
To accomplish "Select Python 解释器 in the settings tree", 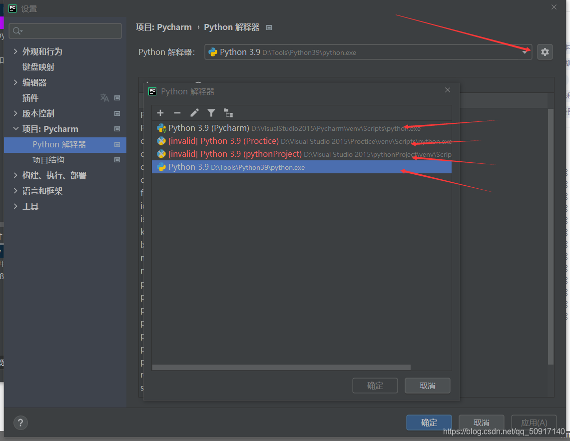I will pos(65,145).
